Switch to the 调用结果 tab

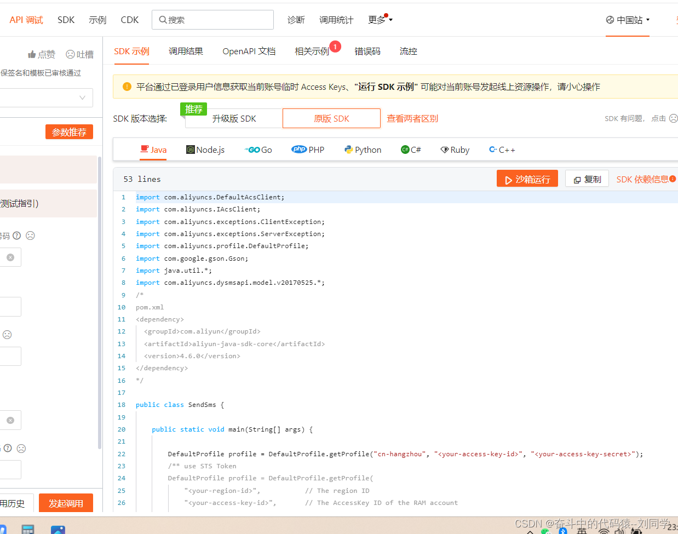186,51
